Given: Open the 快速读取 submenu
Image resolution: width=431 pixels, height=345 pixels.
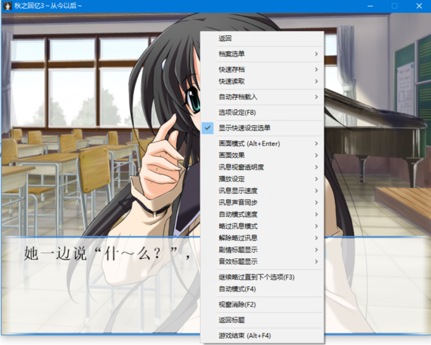Looking at the screenshot, I should coord(262,81).
